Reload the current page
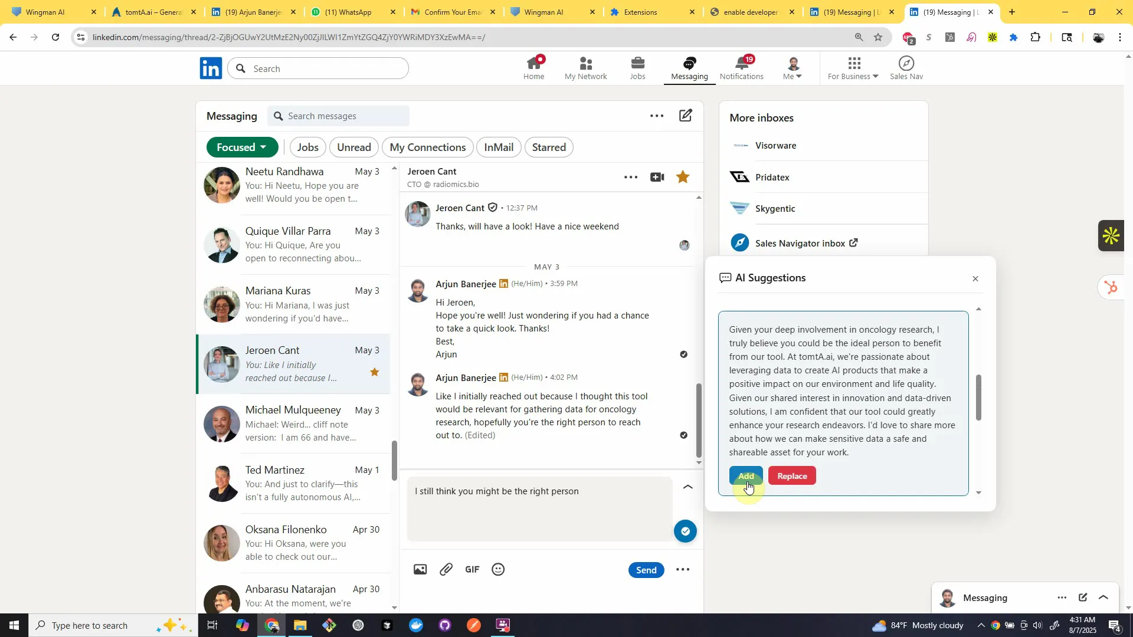The image size is (1133, 637). pyautogui.click(x=55, y=37)
